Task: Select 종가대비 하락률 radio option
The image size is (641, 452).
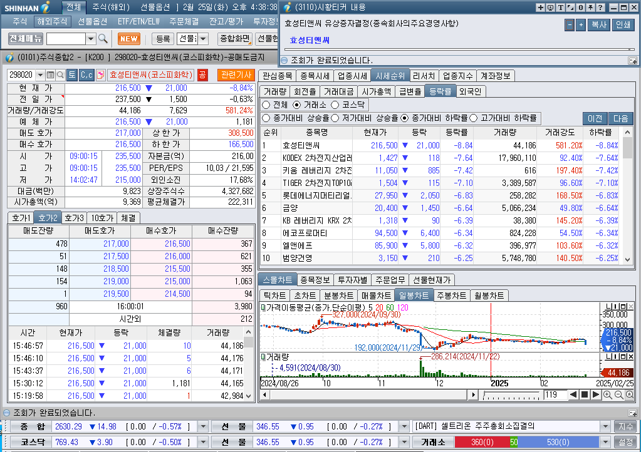Action: tap(405, 118)
